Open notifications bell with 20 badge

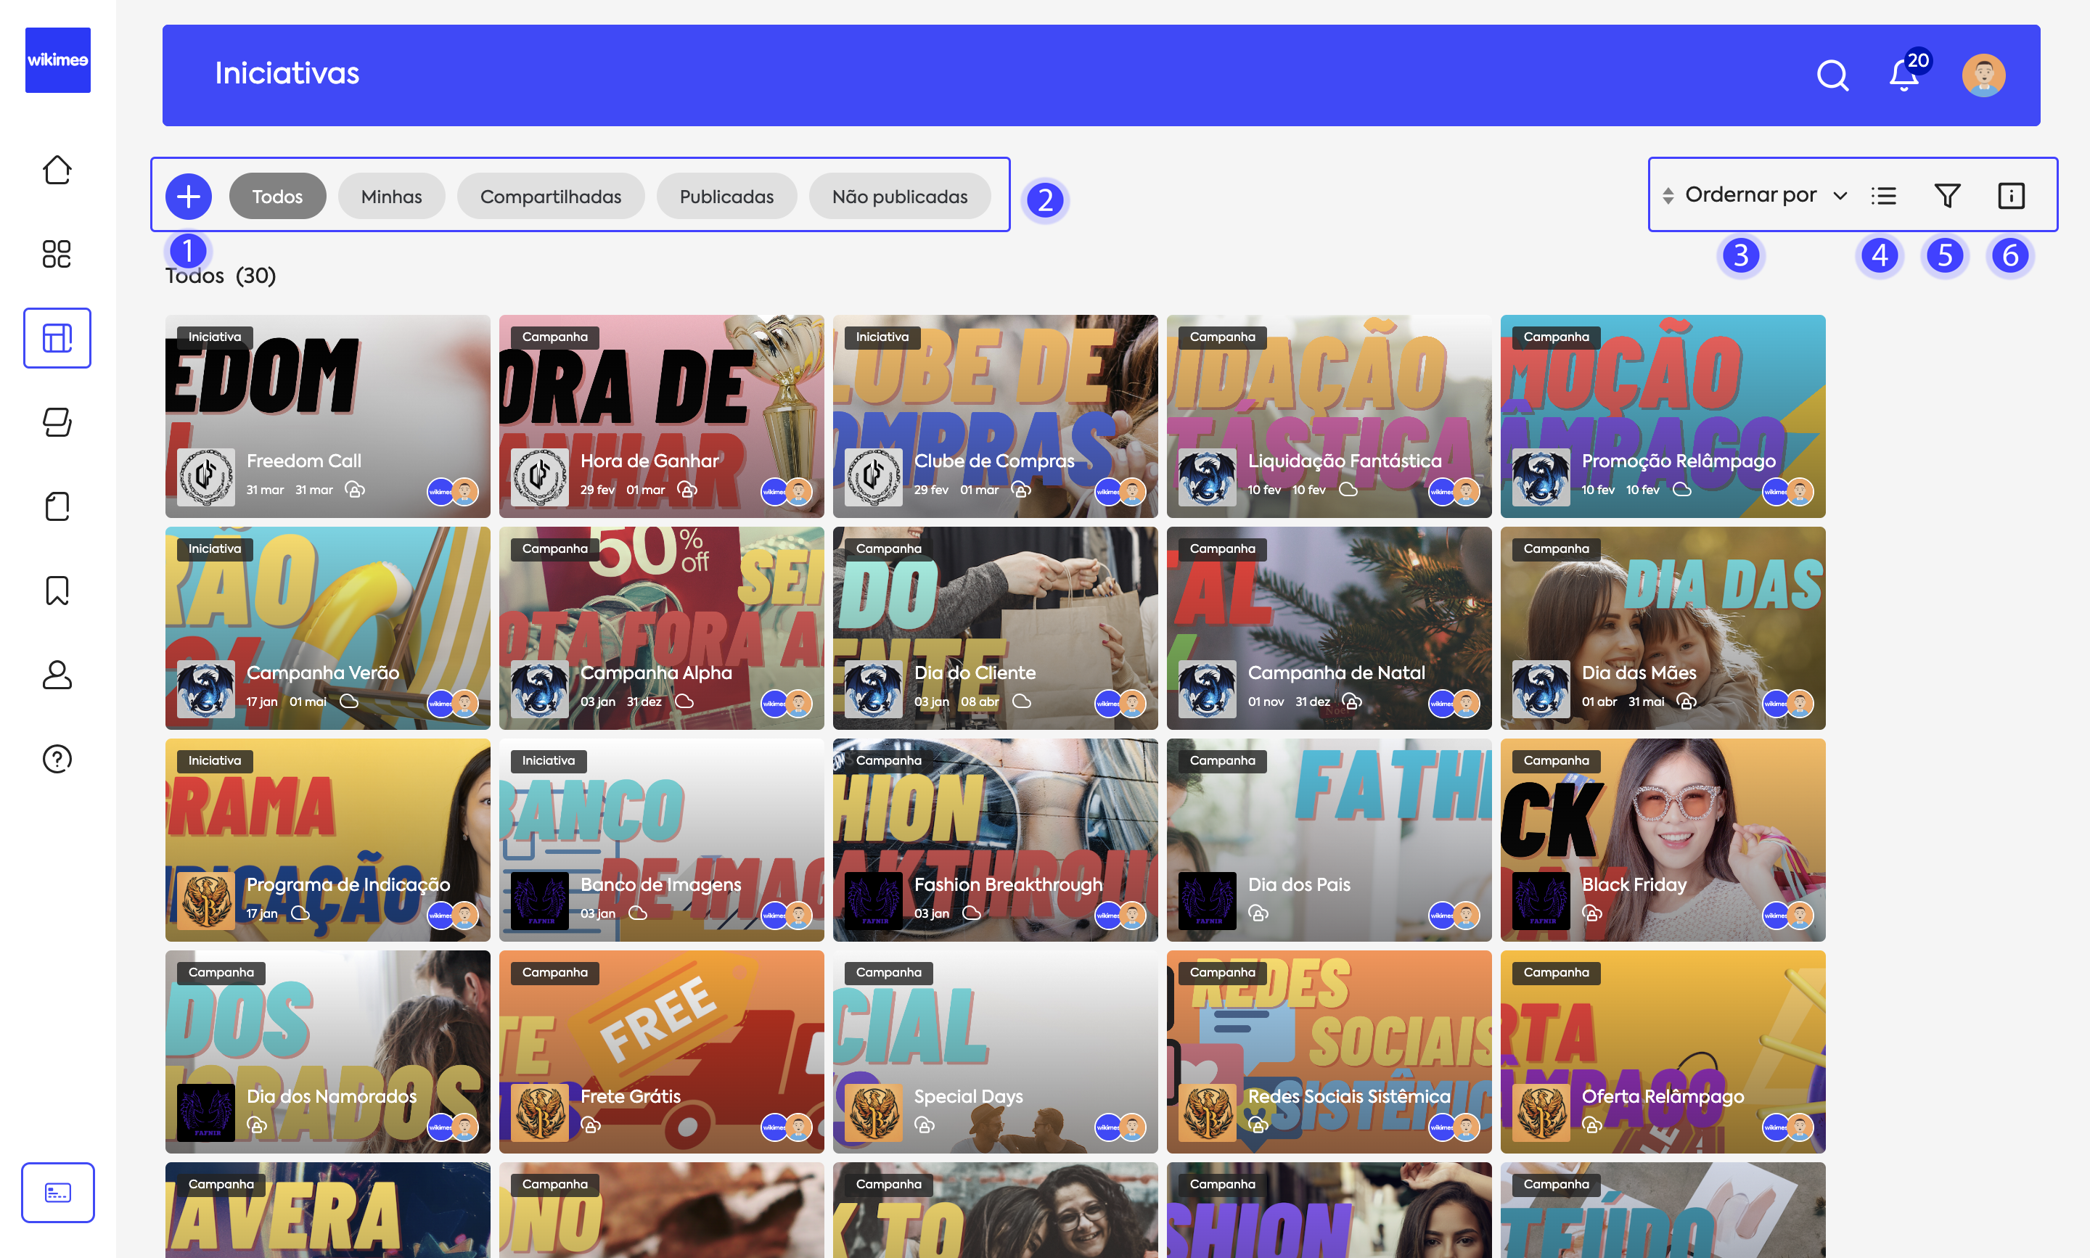1903,75
